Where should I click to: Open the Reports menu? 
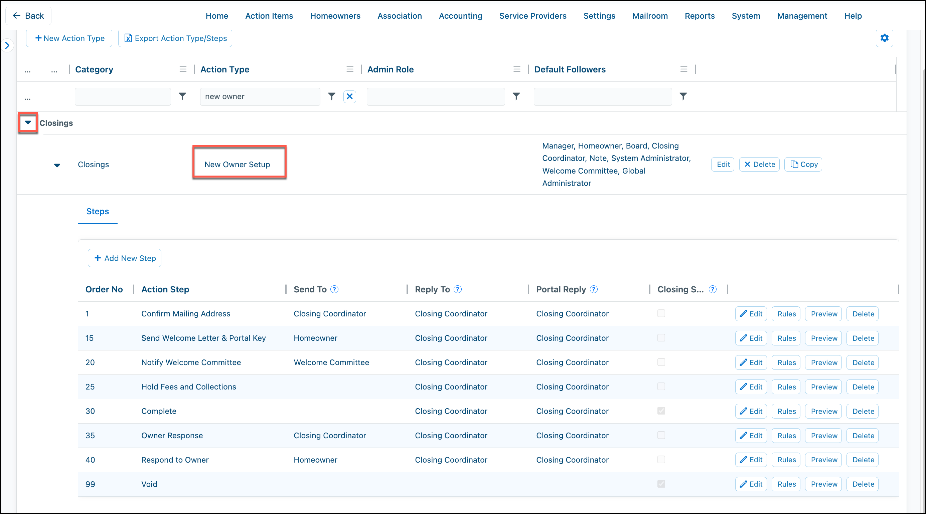pos(700,16)
